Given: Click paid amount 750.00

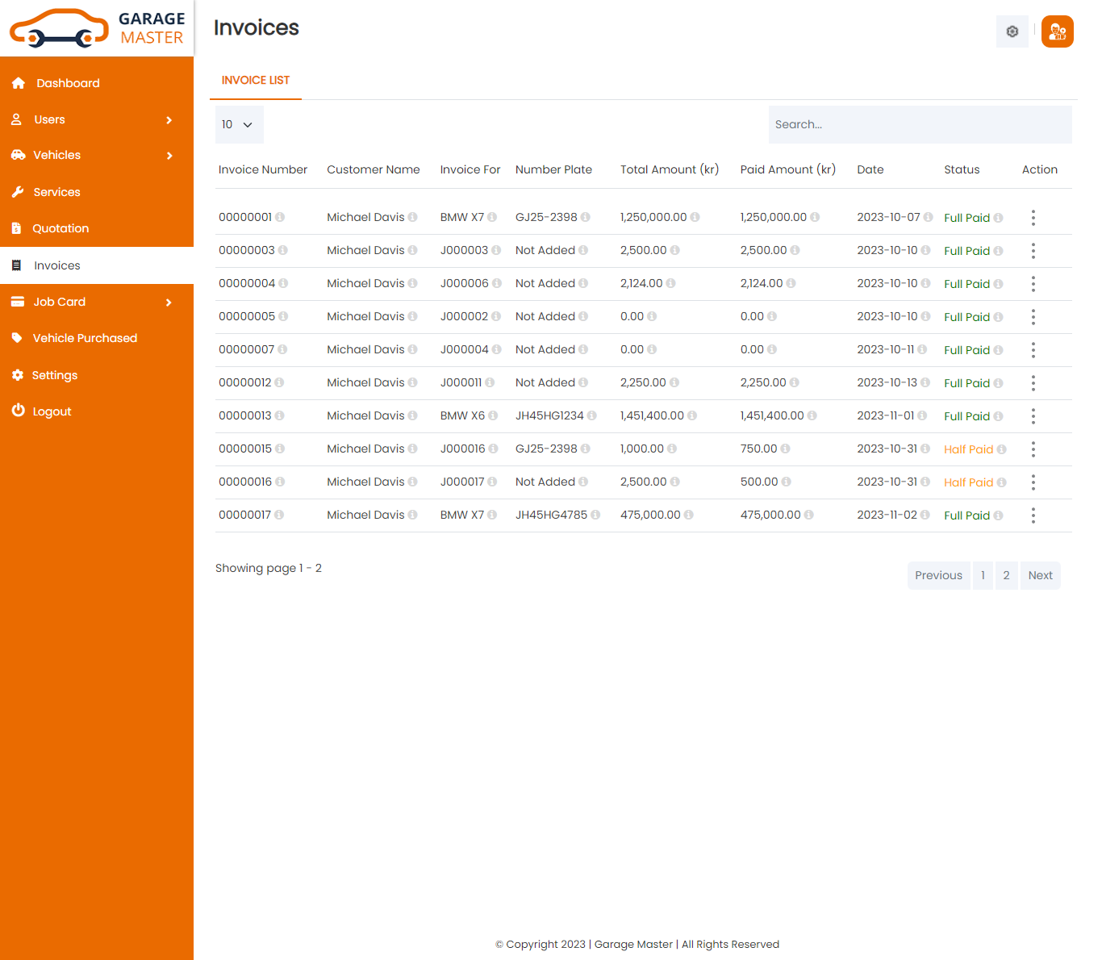Looking at the screenshot, I should tap(758, 449).
